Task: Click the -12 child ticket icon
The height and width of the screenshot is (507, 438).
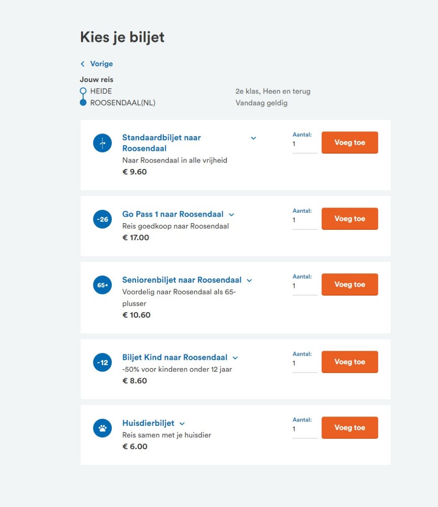Action: pyautogui.click(x=103, y=363)
